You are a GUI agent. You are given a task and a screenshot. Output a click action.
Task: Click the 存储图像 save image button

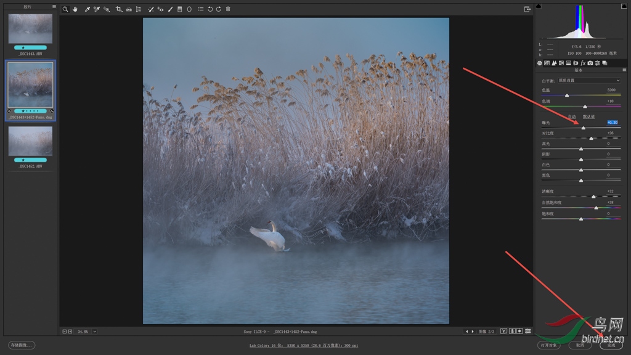[22, 345]
